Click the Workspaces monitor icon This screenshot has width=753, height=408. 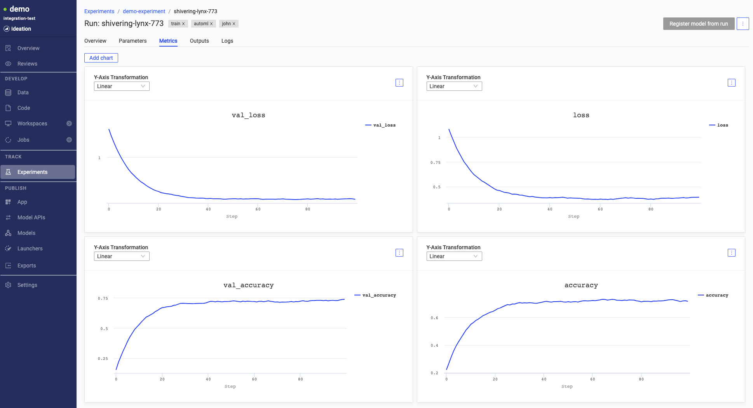[x=8, y=123]
